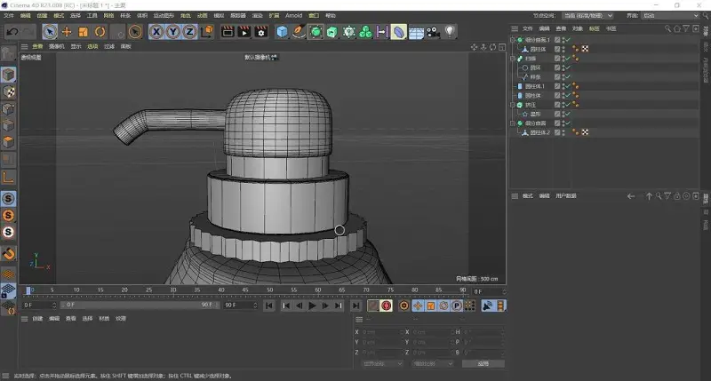
Task: Switch to Texture mode checkered icon
Action: pyautogui.click(x=8, y=92)
